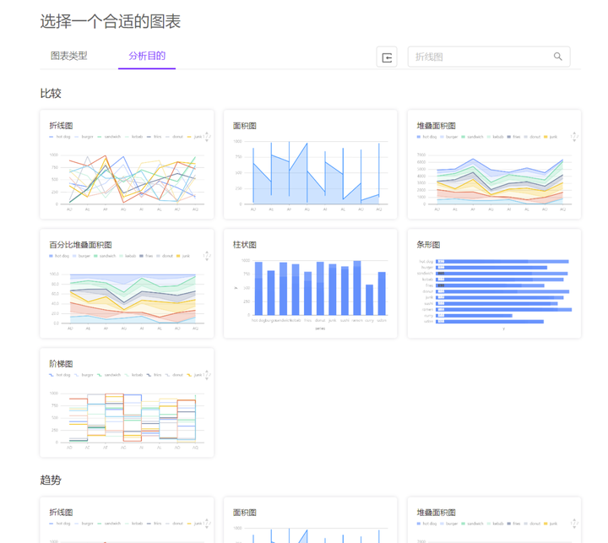Screen dimensions: 608x543
Task: Switch to the 图表类型 tab
Action: click(x=69, y=56)
